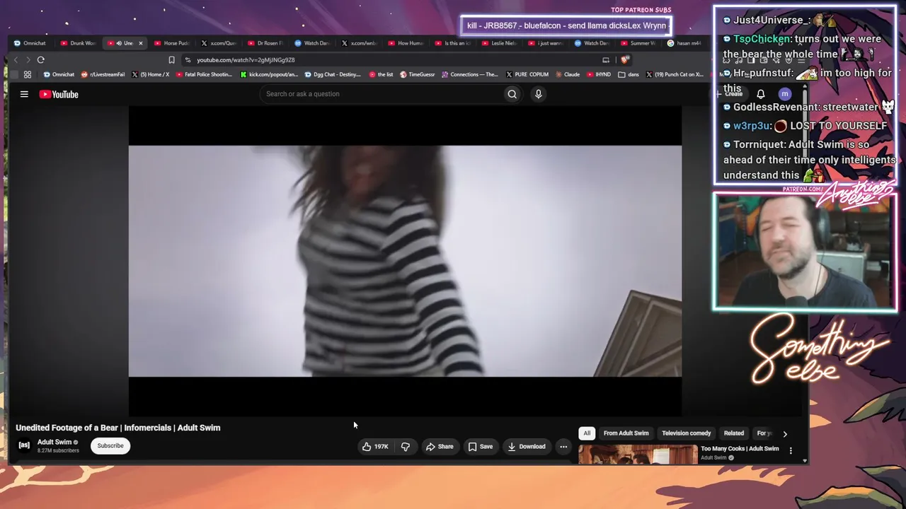Open the TimeGuessr bookmark
Viewport: 906px width, 509px height.
[418, 74]
